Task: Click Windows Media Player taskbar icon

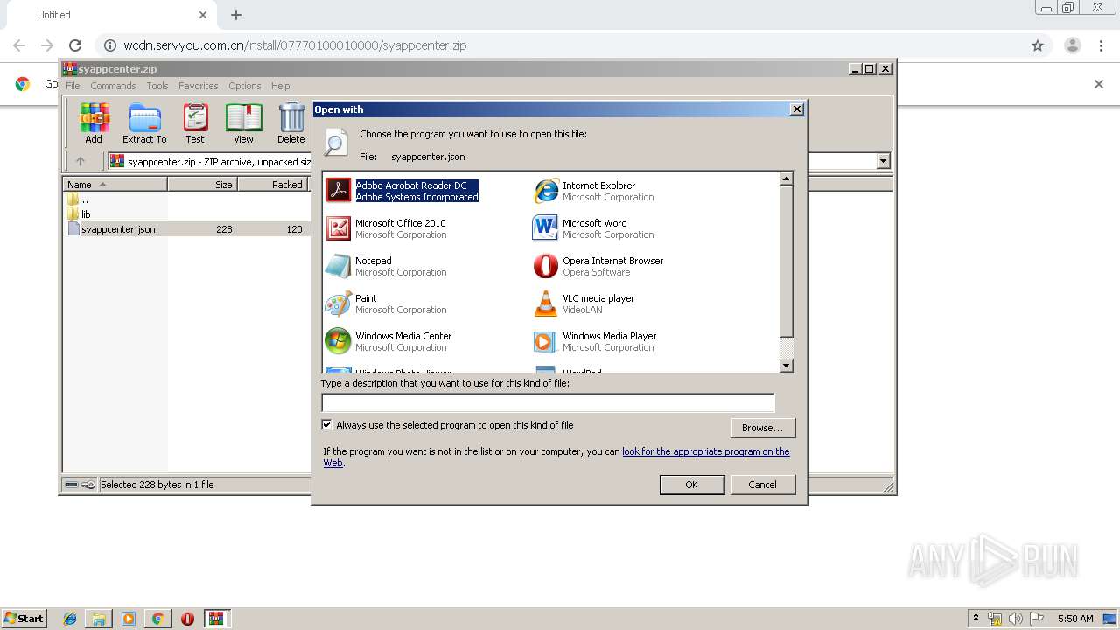Action: (129, 619)
